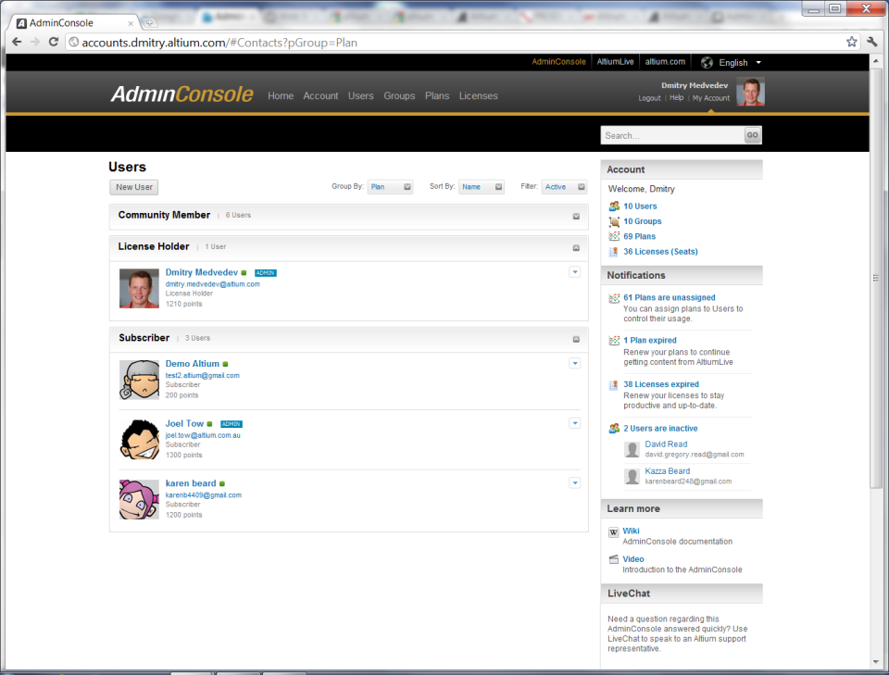
Task: Bookmark this page with the star icon
Action: click(851, 42)
